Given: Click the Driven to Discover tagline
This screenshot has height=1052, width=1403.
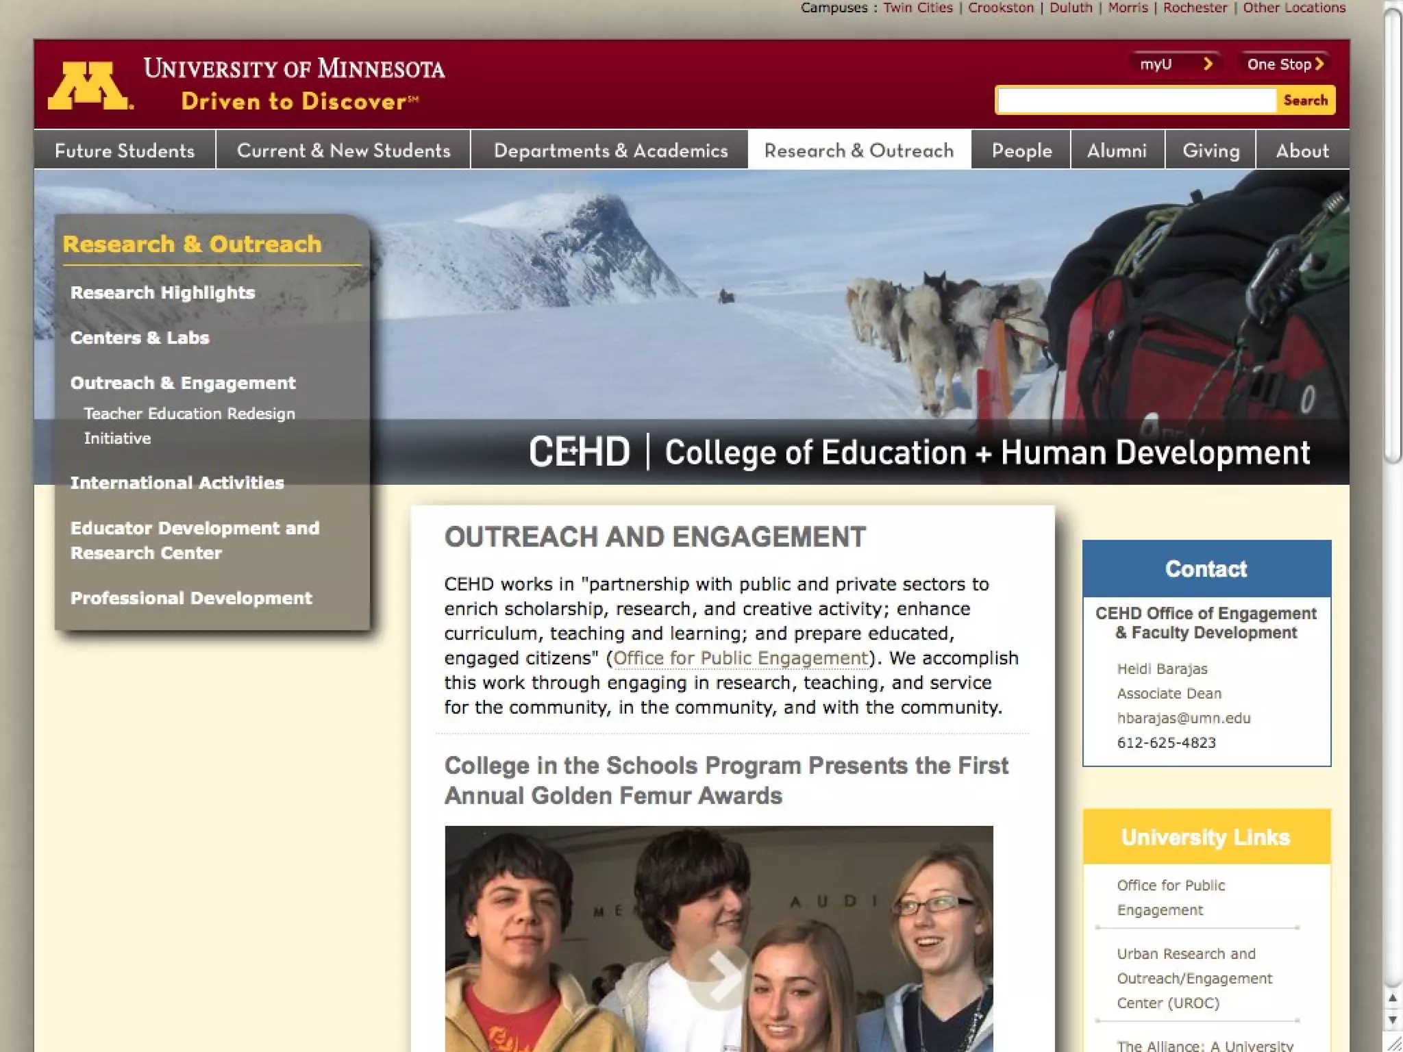Looking at the screenshot, I should [x=300, y=101].
